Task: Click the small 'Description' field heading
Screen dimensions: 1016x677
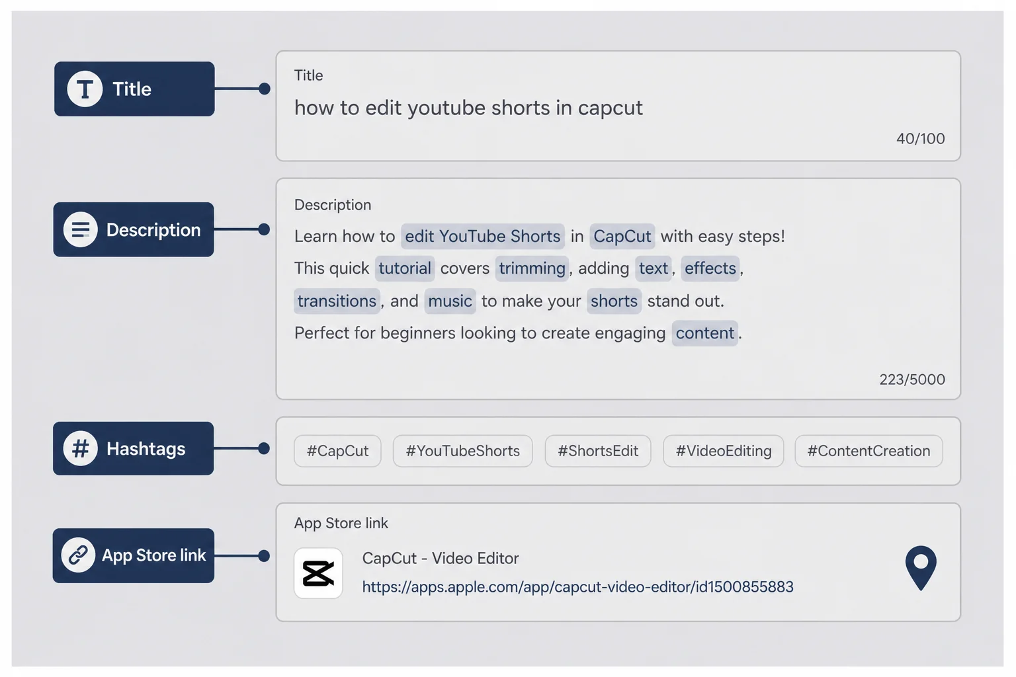Action: pyautogui.click(x=333, y=205)
